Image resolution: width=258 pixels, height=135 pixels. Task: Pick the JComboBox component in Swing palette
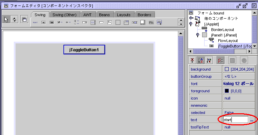click(85, 22)
